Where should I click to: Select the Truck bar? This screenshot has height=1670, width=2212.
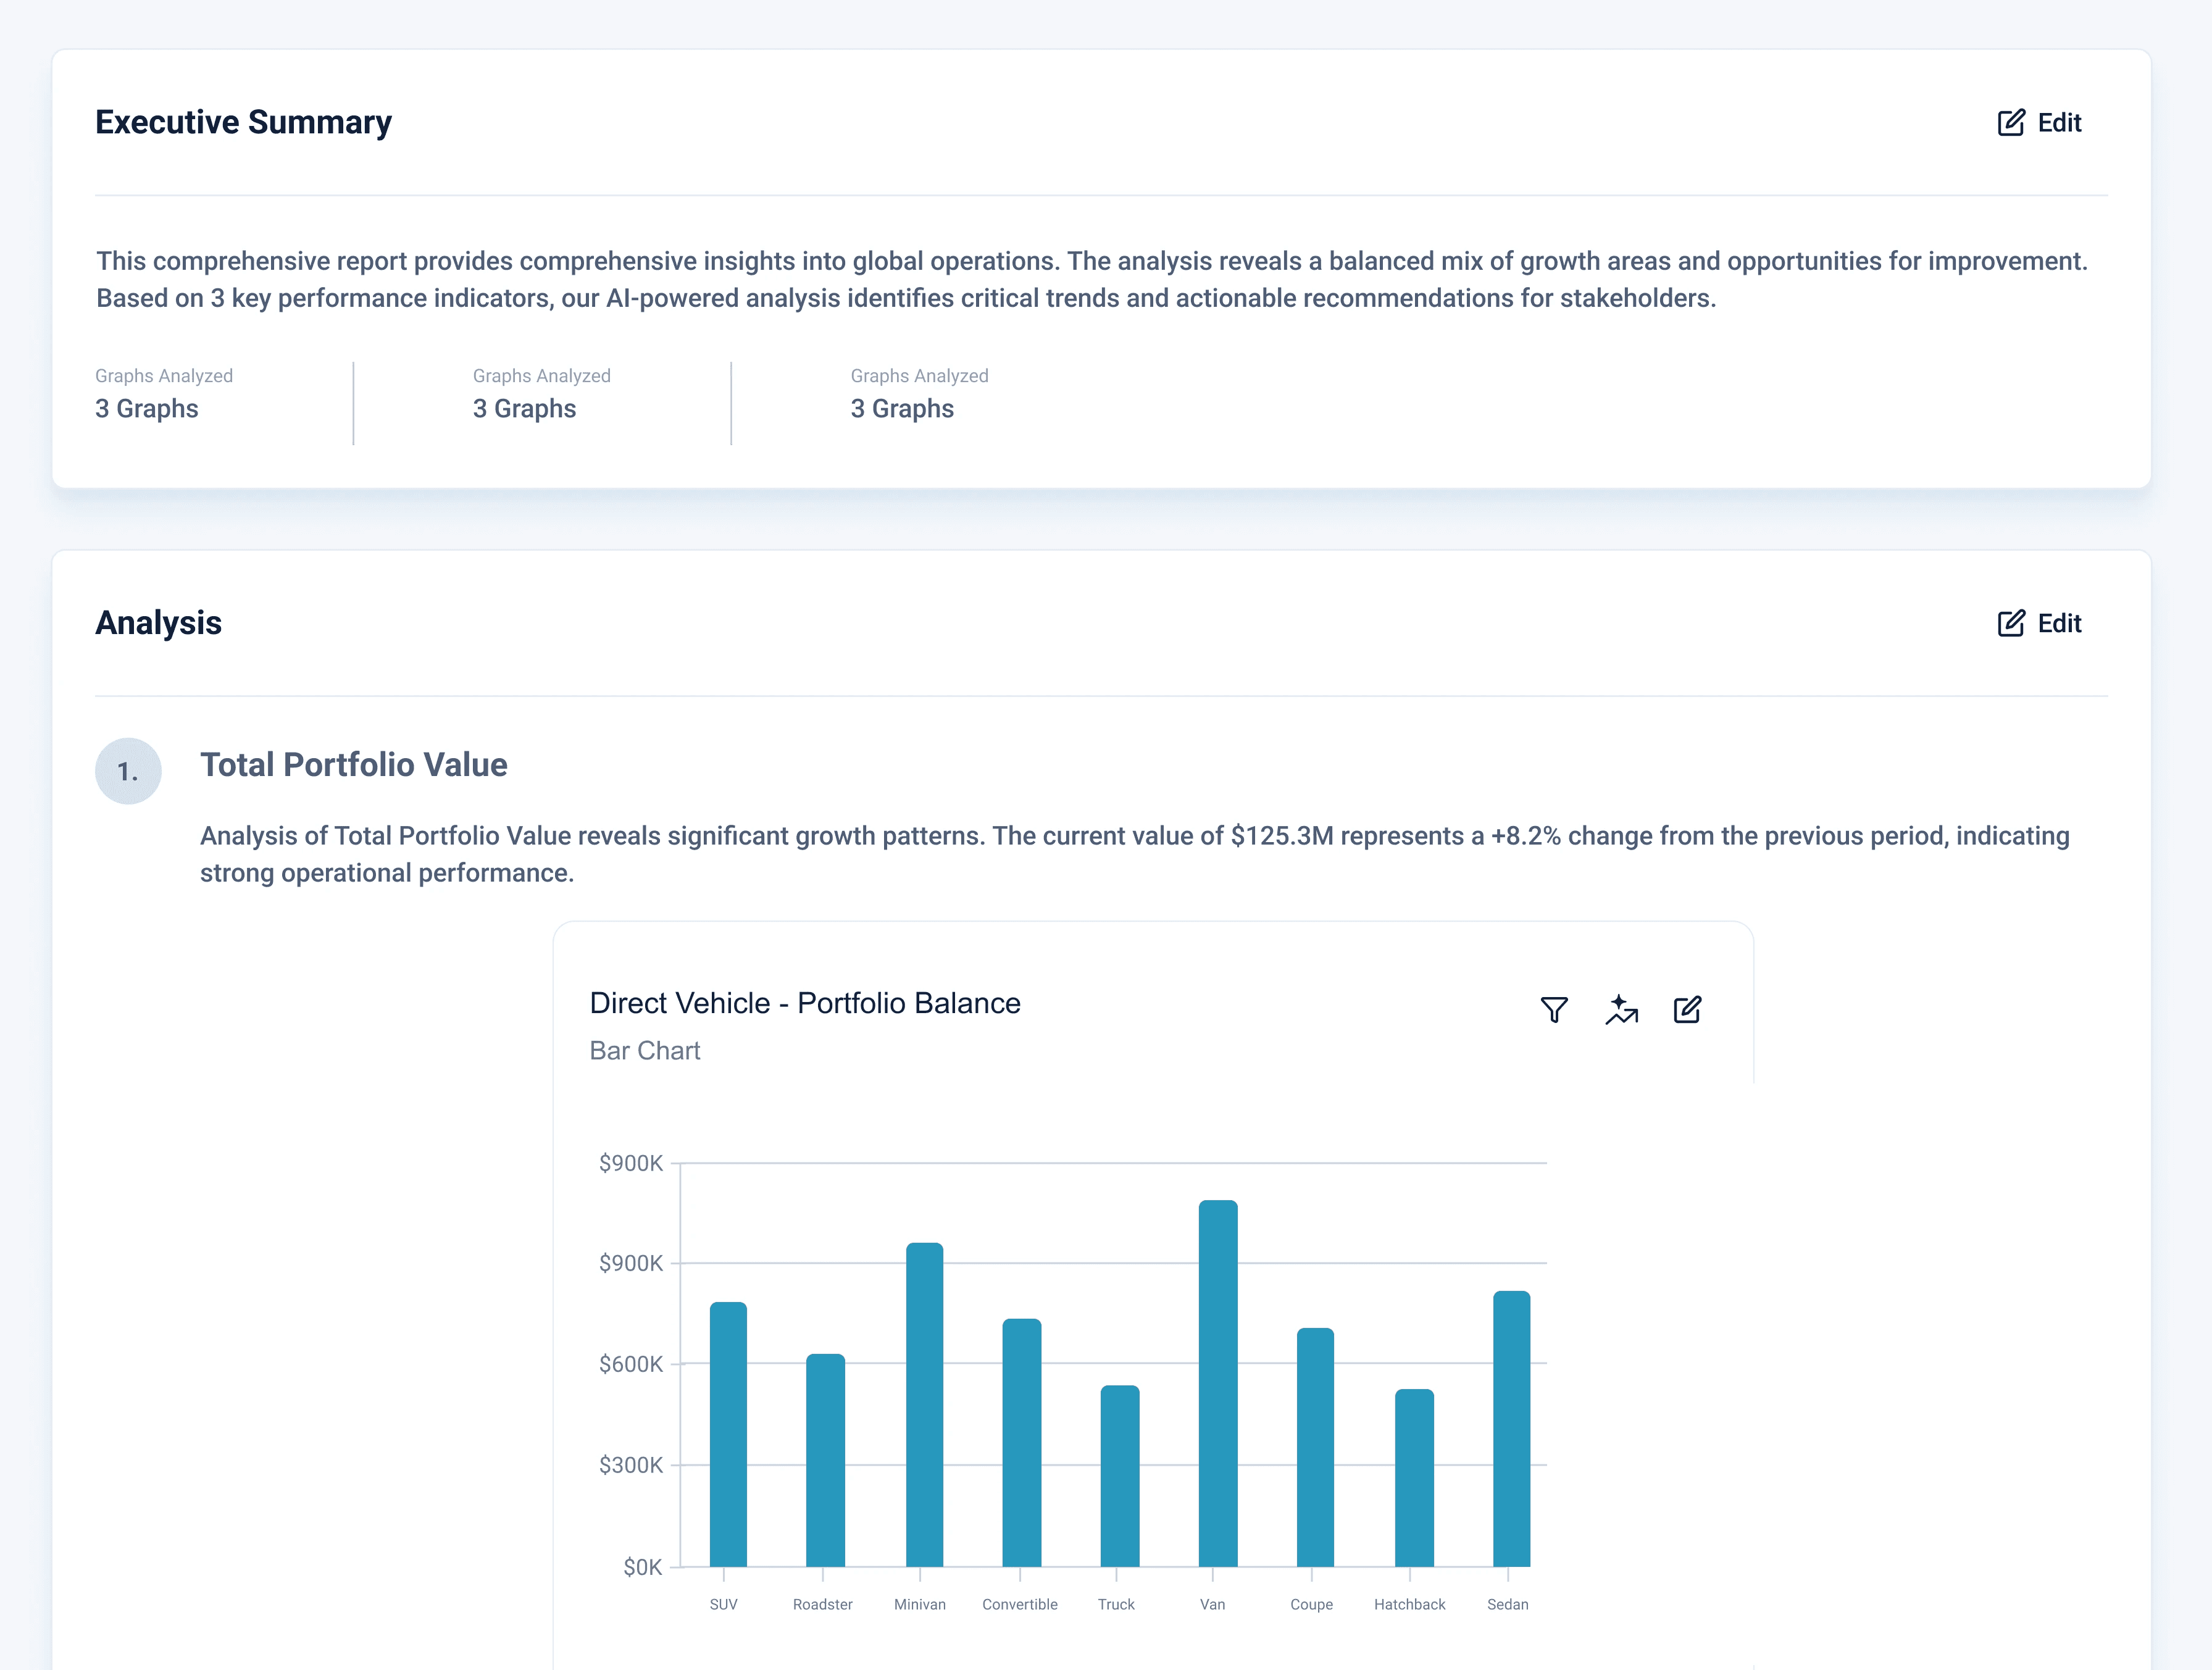click(1119, 1476)
